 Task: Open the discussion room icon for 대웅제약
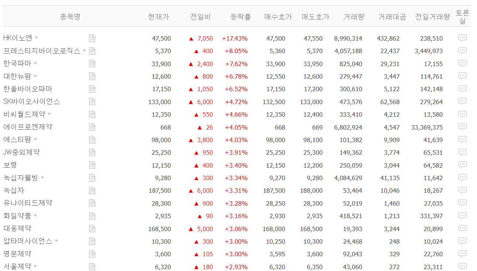pos(463,229)
